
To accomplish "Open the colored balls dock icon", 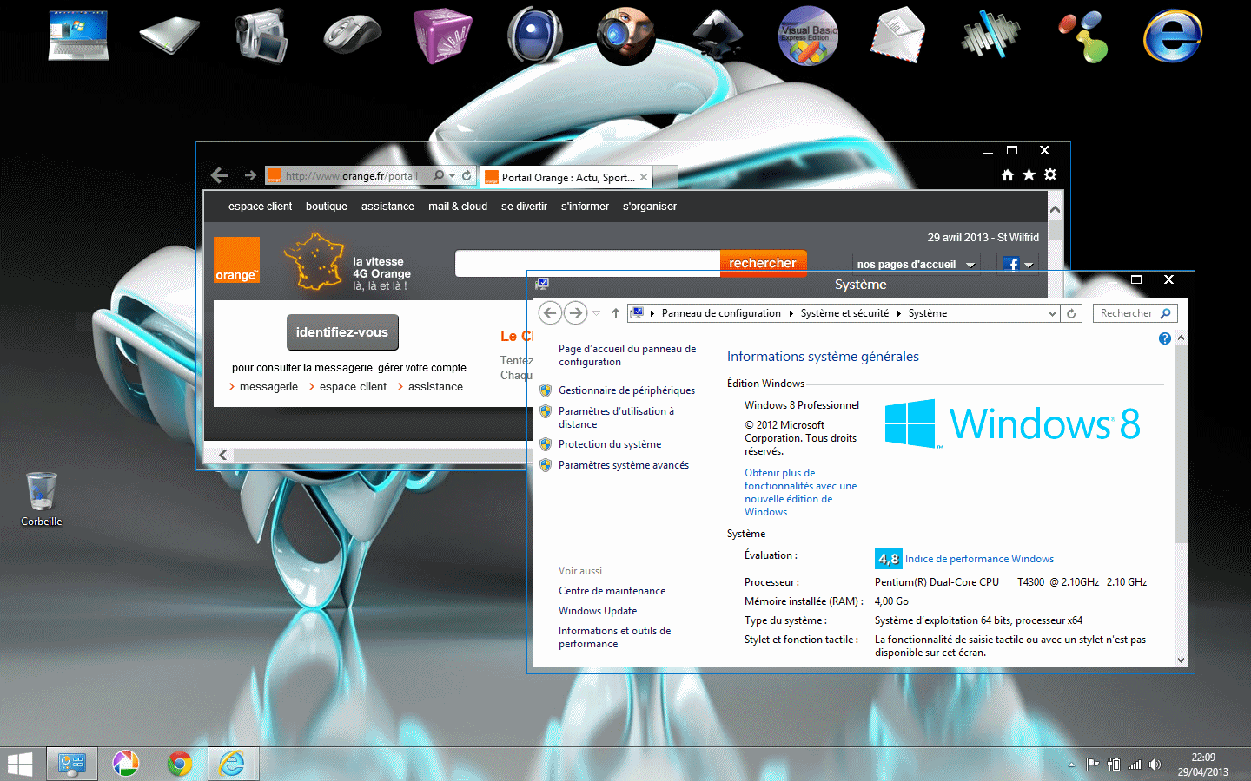I will click(x=1082, y=36).
